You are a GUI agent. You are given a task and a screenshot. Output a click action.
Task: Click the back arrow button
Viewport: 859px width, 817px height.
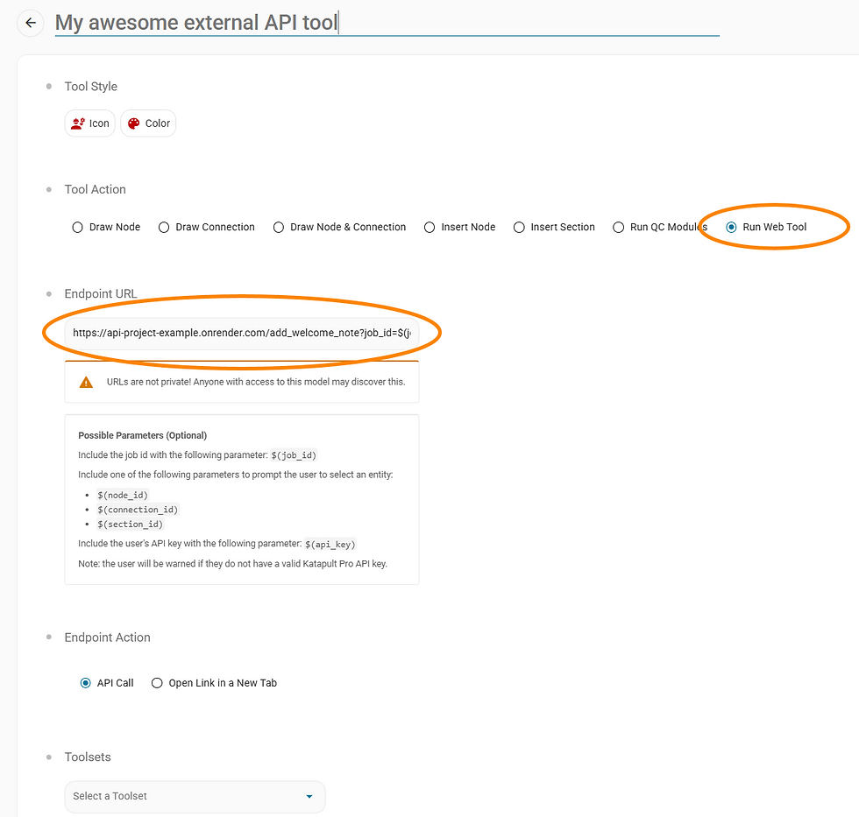click(x=31, y=23)
